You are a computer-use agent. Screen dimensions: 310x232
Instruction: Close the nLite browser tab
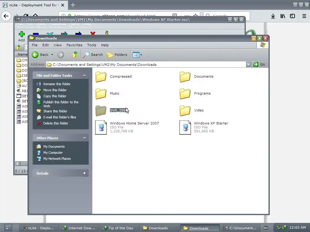63,5
